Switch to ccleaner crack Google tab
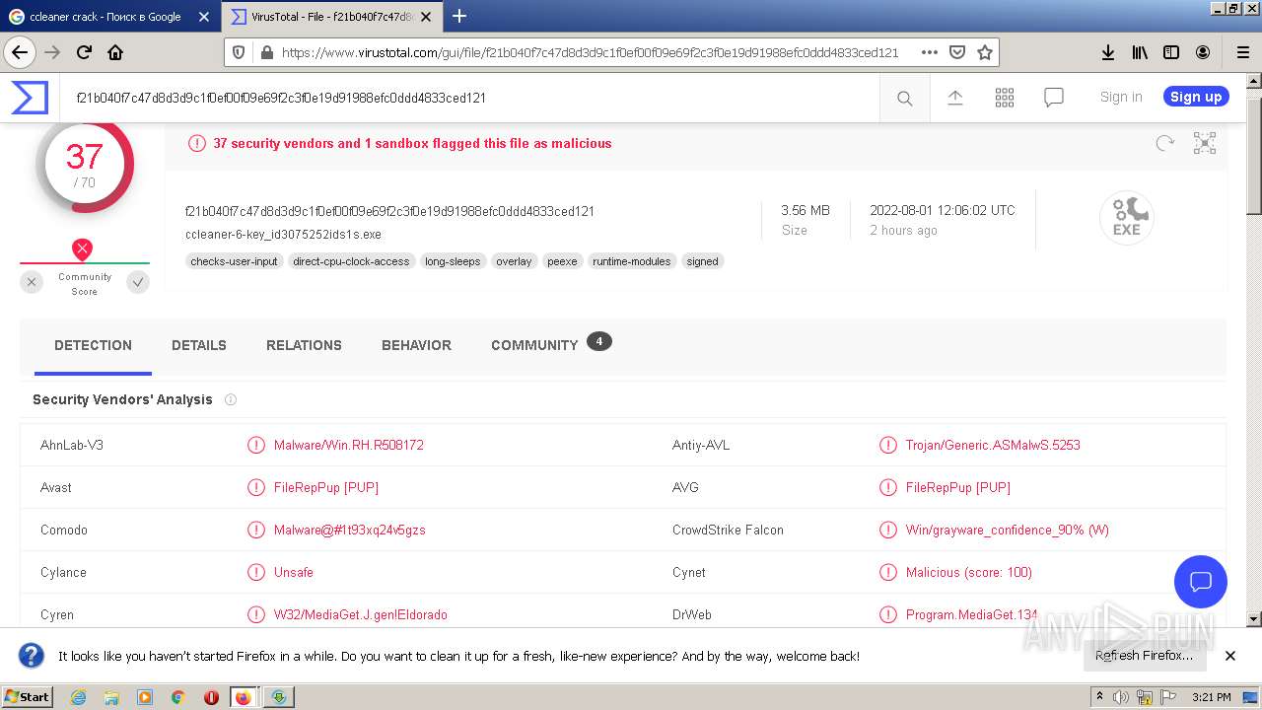Screen dimensions: 1262x710 [108, 17]
